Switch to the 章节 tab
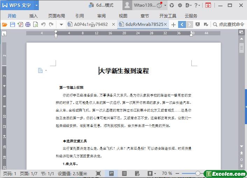The width and height of the screenshot is (247, 178). click(x=144, y=16)
